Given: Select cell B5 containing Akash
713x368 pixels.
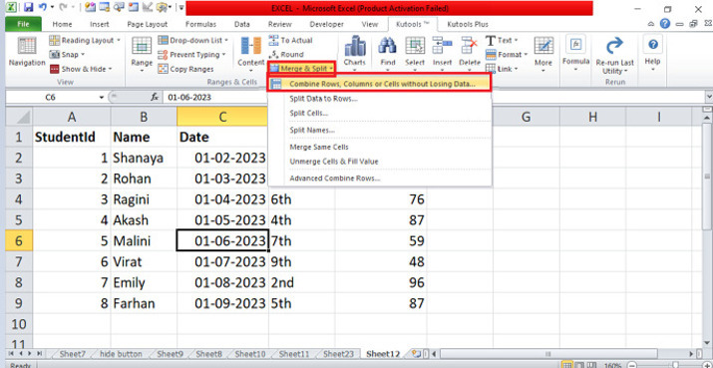Looking at the screenshot, I should pos(144,220).
